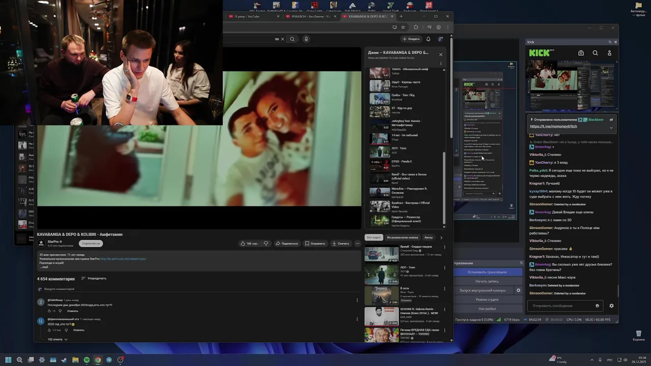Image resolution: width=651 pixels, height=366 pixels.
Task: Clear the YouTube search box
Action: click(x=283, y=39)
